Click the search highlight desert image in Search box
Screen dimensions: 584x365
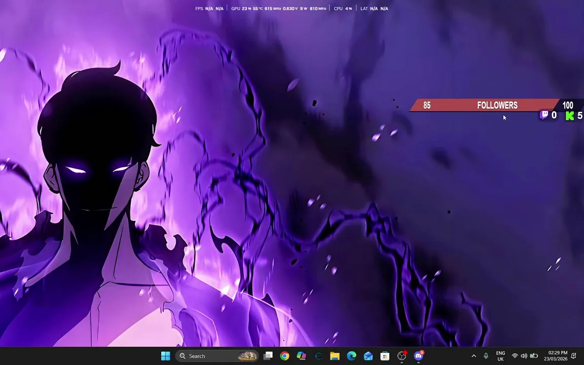tap(248, 356)
